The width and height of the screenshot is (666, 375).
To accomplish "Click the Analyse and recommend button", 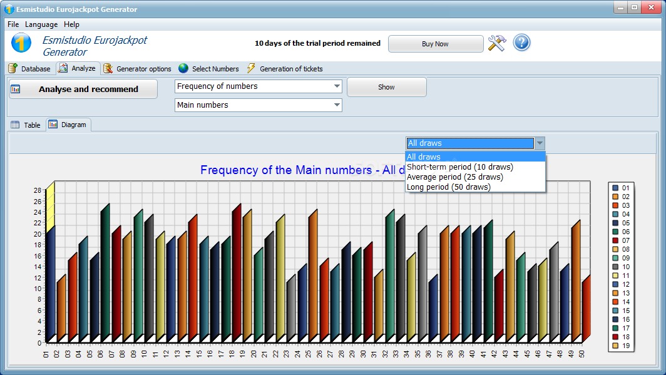I will 83,89.
